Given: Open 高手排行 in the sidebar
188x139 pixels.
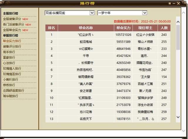Looking at the screenshot, I should coord(9,52).
